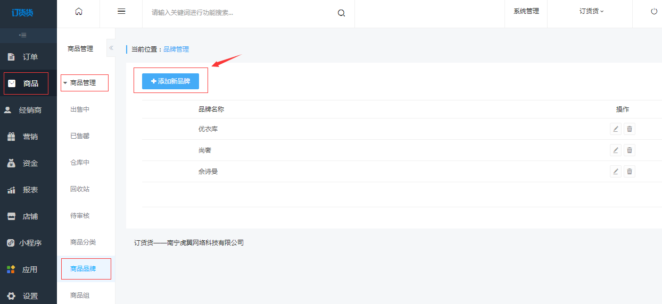The width and height of the screenshot is (662, 304).
Task: Click brand name 优衣库 in table
Action: 208,129
